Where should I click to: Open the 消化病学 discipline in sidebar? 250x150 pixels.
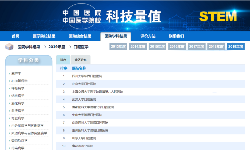[18, 103]
